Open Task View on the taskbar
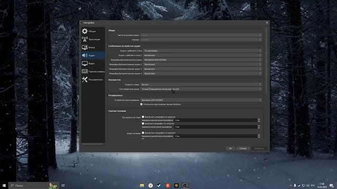The width and height of the screenshot is (337, 189). click(x=63, y=185)
